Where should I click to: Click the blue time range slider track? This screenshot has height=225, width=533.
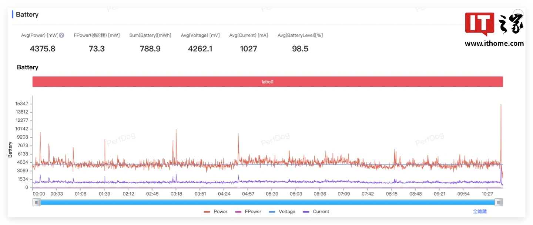267,202
